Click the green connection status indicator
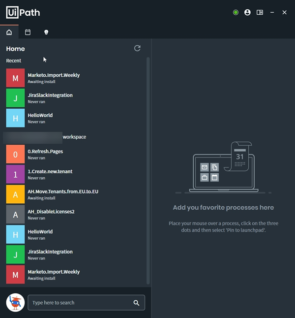The image size is (295, 318). (236, 12)
